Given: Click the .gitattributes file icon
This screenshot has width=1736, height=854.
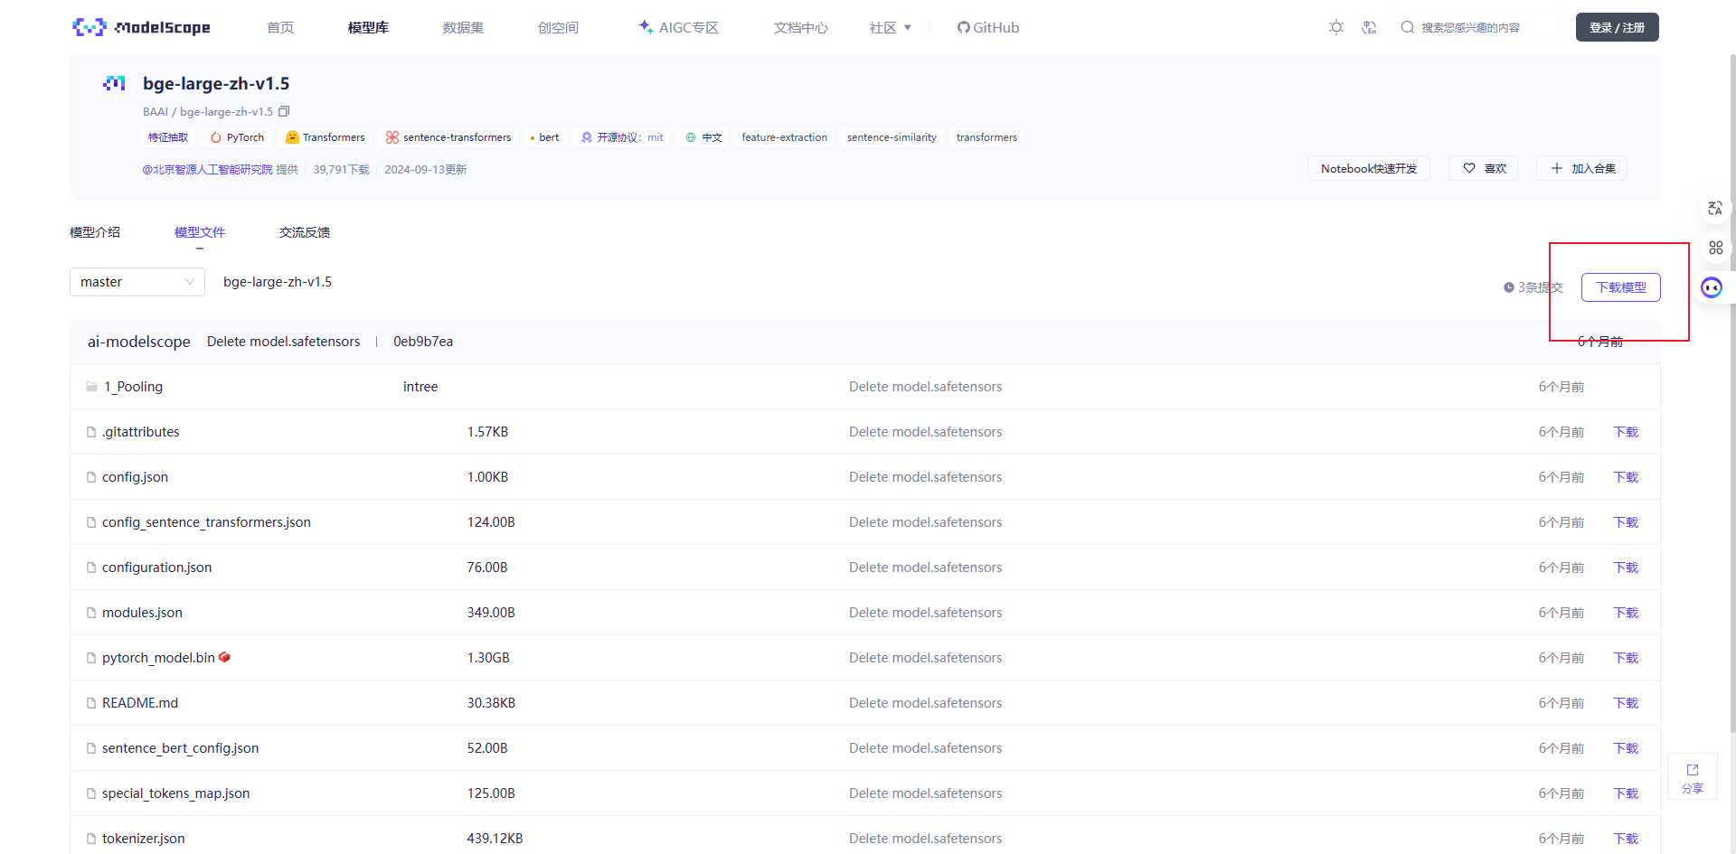Looking at the screenshot, I should click(x=91, y=432).
